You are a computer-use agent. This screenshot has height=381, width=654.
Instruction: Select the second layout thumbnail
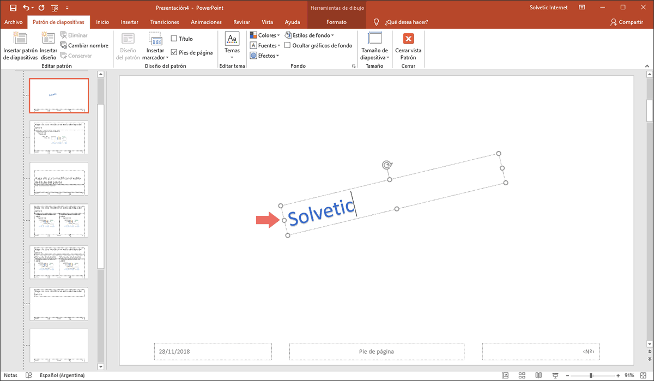[58, 137]
